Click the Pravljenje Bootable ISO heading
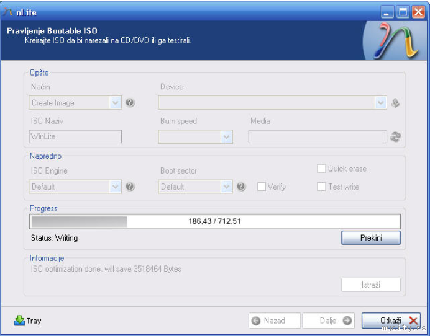 pyautogui.click(x=52, y=30)
